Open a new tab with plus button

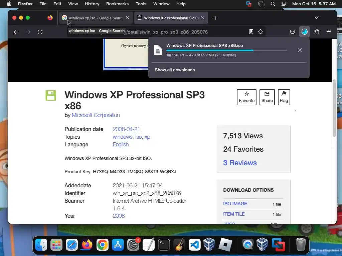point(215,18)
